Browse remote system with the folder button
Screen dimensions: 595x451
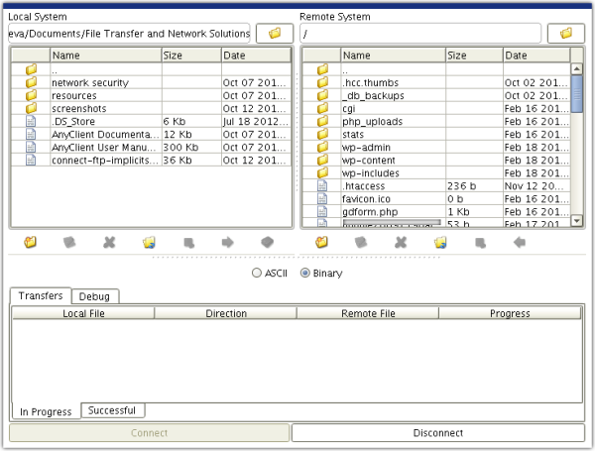tap(566, 34)
